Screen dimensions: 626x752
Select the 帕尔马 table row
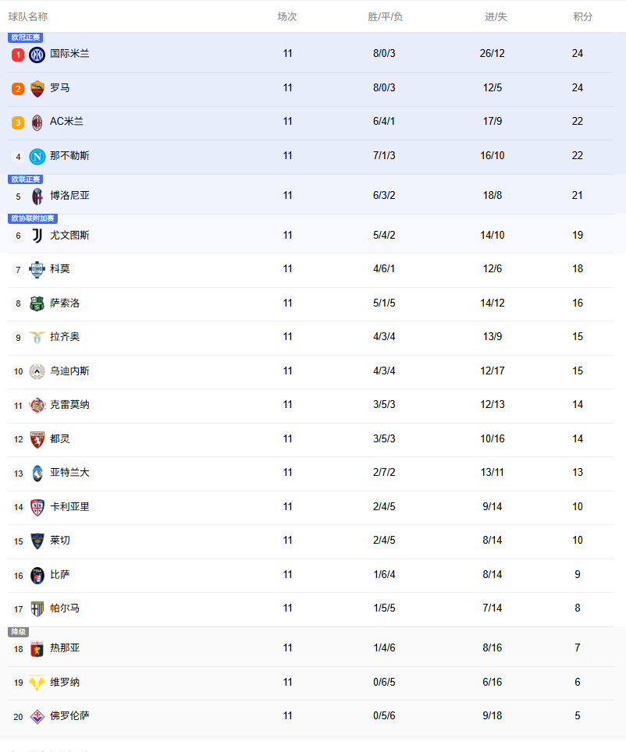coord(312,608)
